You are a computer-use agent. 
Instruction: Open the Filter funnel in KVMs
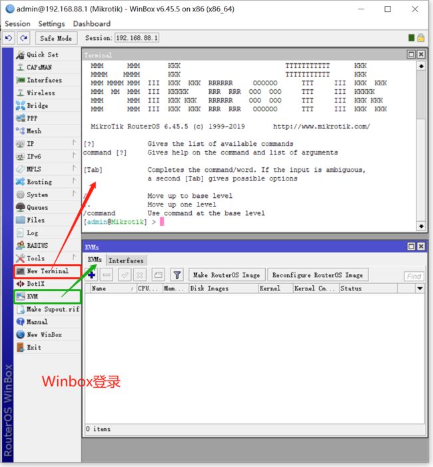click(x=177, y=274)
